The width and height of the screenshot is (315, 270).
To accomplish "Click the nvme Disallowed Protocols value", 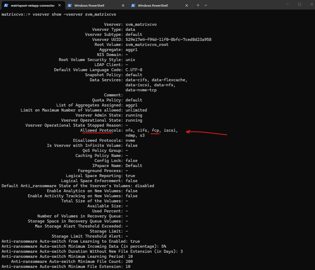I will [x=130, y=140].
